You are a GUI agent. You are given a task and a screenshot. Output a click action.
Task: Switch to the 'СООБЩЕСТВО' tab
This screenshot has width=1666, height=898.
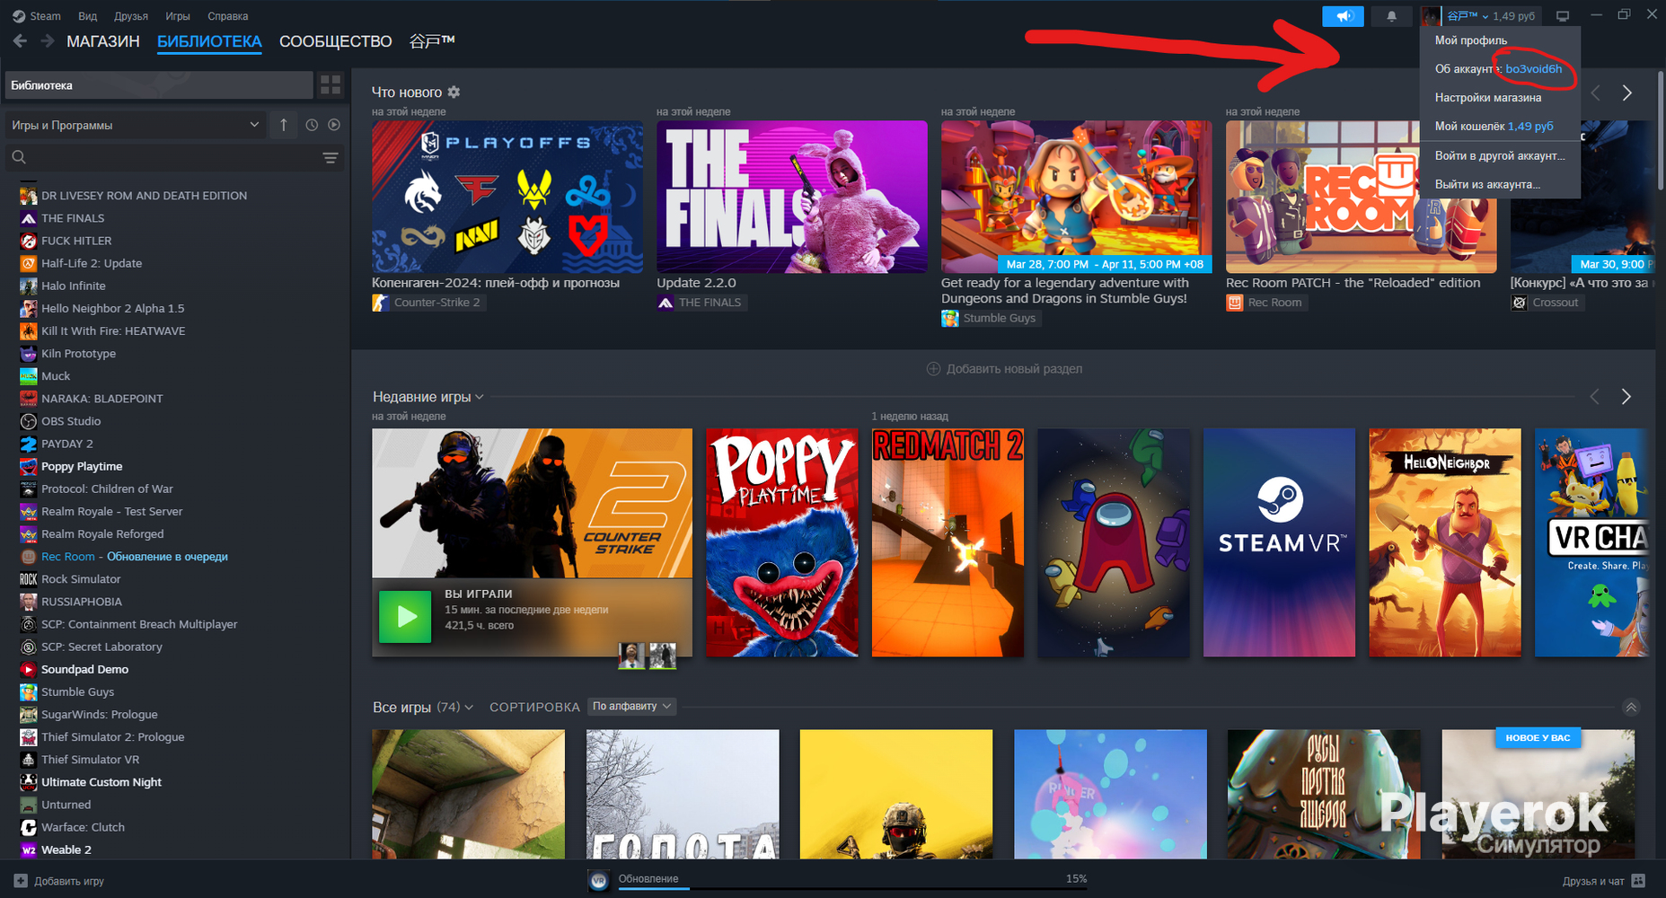pyautogui.click(x=336, y=41)
